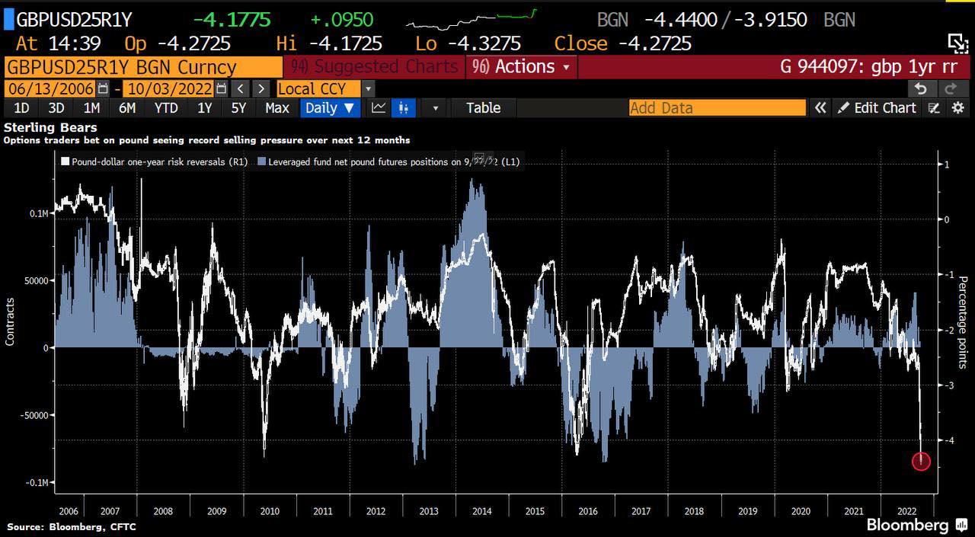
Task: Click the Edit Chart button
Action: pyautogui.click(x=877, y=108)
